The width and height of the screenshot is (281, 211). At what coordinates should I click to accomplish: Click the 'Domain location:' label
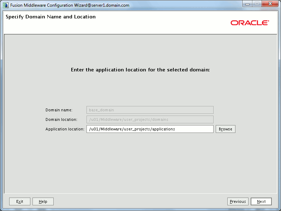(x=61, y=119)
